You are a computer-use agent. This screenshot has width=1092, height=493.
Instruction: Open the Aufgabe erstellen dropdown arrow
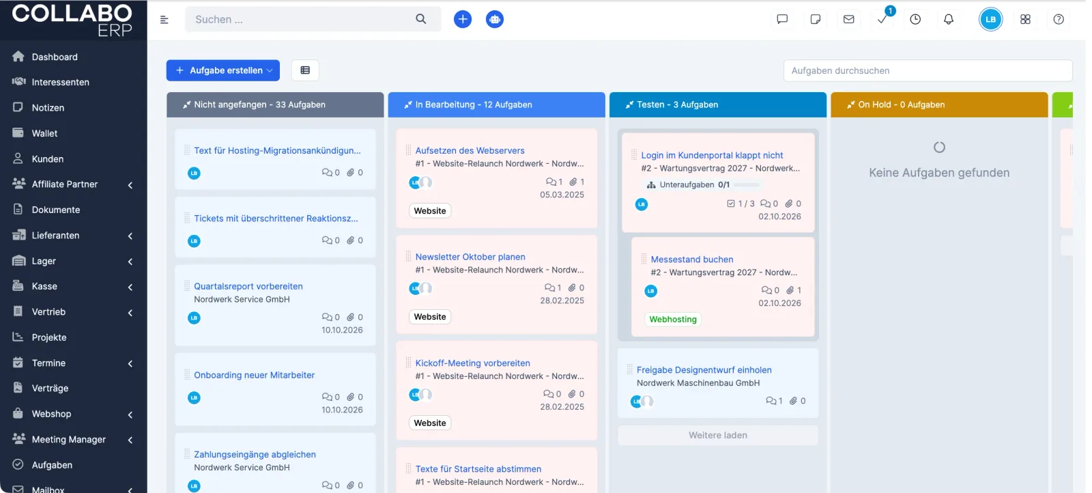270,70
